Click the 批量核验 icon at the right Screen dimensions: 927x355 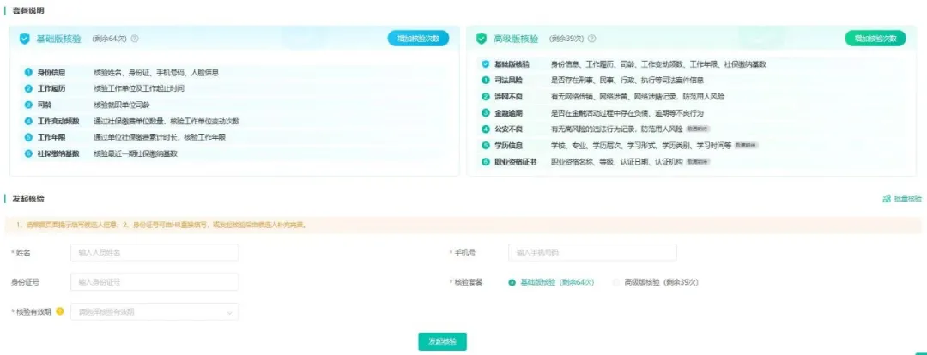(x=887, y=198)
